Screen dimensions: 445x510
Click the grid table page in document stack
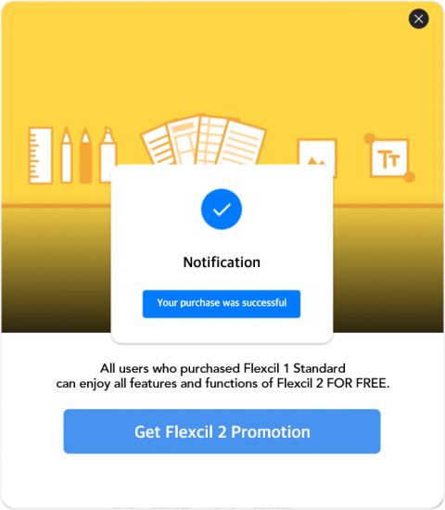point(211,141)
